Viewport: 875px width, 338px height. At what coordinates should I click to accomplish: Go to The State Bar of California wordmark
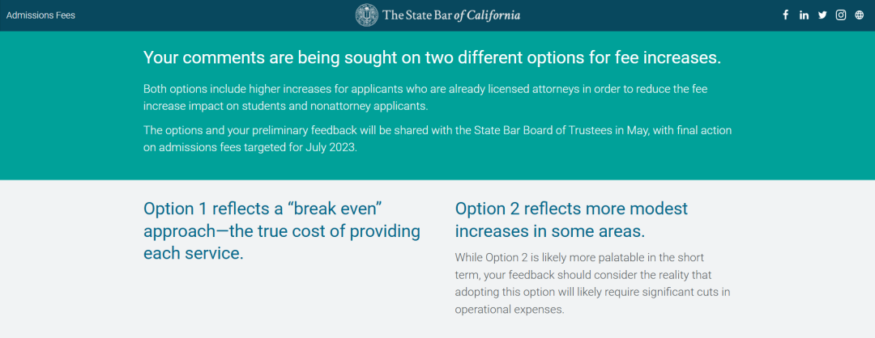(451, 15)
